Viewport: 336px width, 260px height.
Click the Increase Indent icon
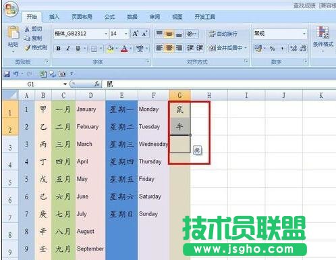click(200, 48)
